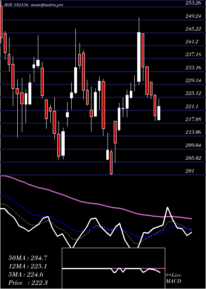The image size is (206, 289).
Task: Click the last white candlestick on the right
Action: coord(159,113)
